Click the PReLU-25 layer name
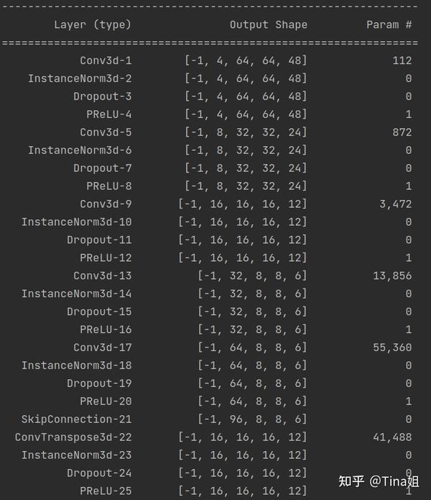The height and width of the screenshot is (500, 431). click(106, 491)
